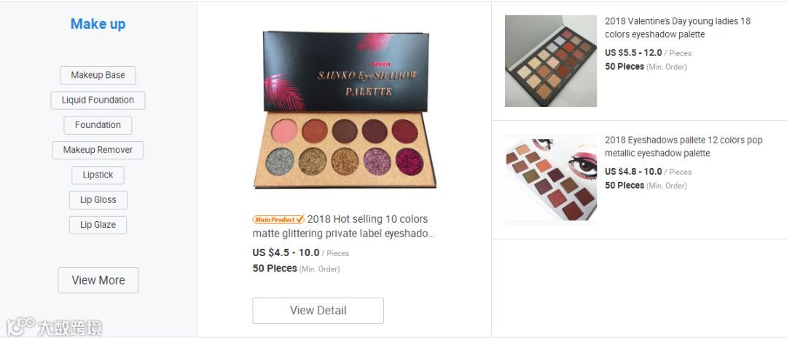Open the Makeup Base category
This screenshot has height=342, width=787.
(98, 75)
